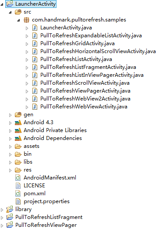The width and height of the screenshot is (159, 233).
Task: Click the libs folder icon
Action: point(18,162)
